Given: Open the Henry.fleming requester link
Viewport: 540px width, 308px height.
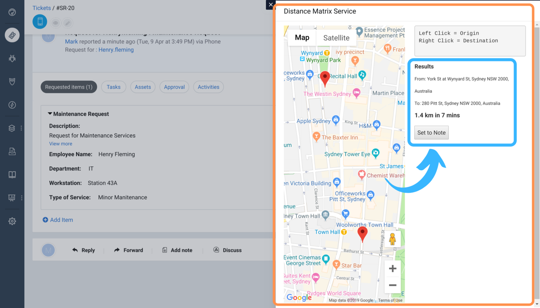Looking at the screenshot, I should point(116,50).
